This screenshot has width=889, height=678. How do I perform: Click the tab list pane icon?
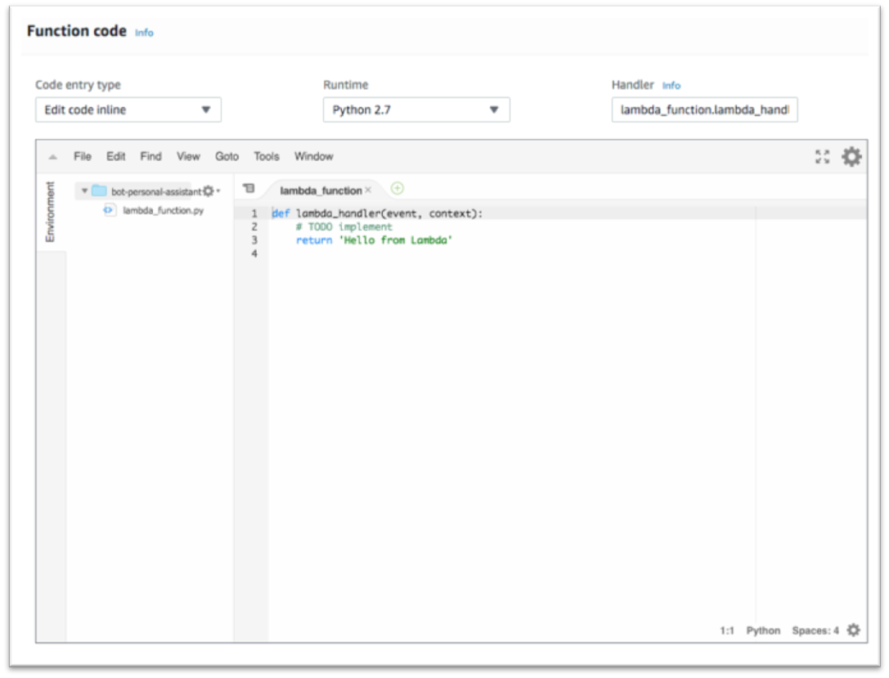[x=249, y=188]
